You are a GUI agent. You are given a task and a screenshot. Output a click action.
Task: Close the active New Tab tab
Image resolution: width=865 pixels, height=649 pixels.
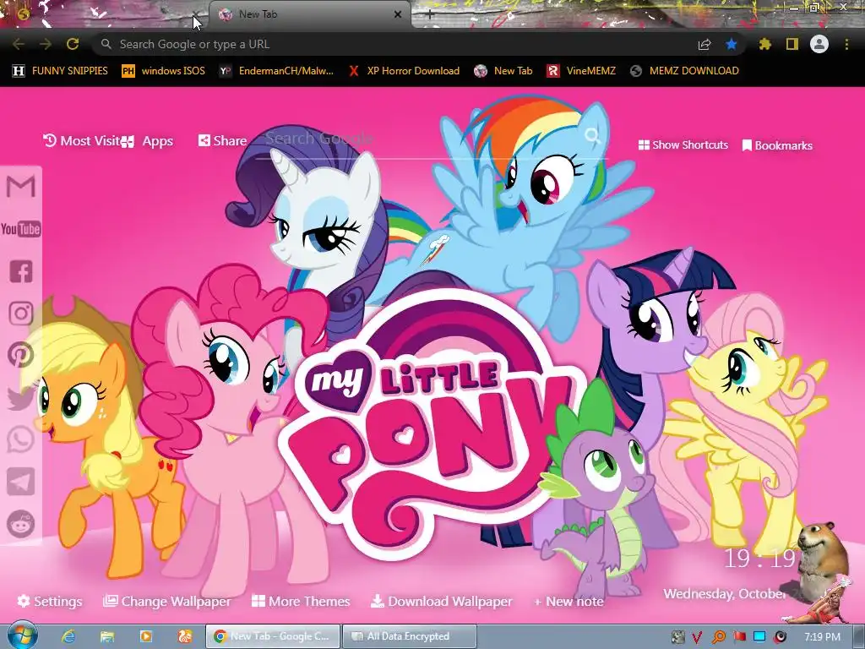tap(398, 14)
